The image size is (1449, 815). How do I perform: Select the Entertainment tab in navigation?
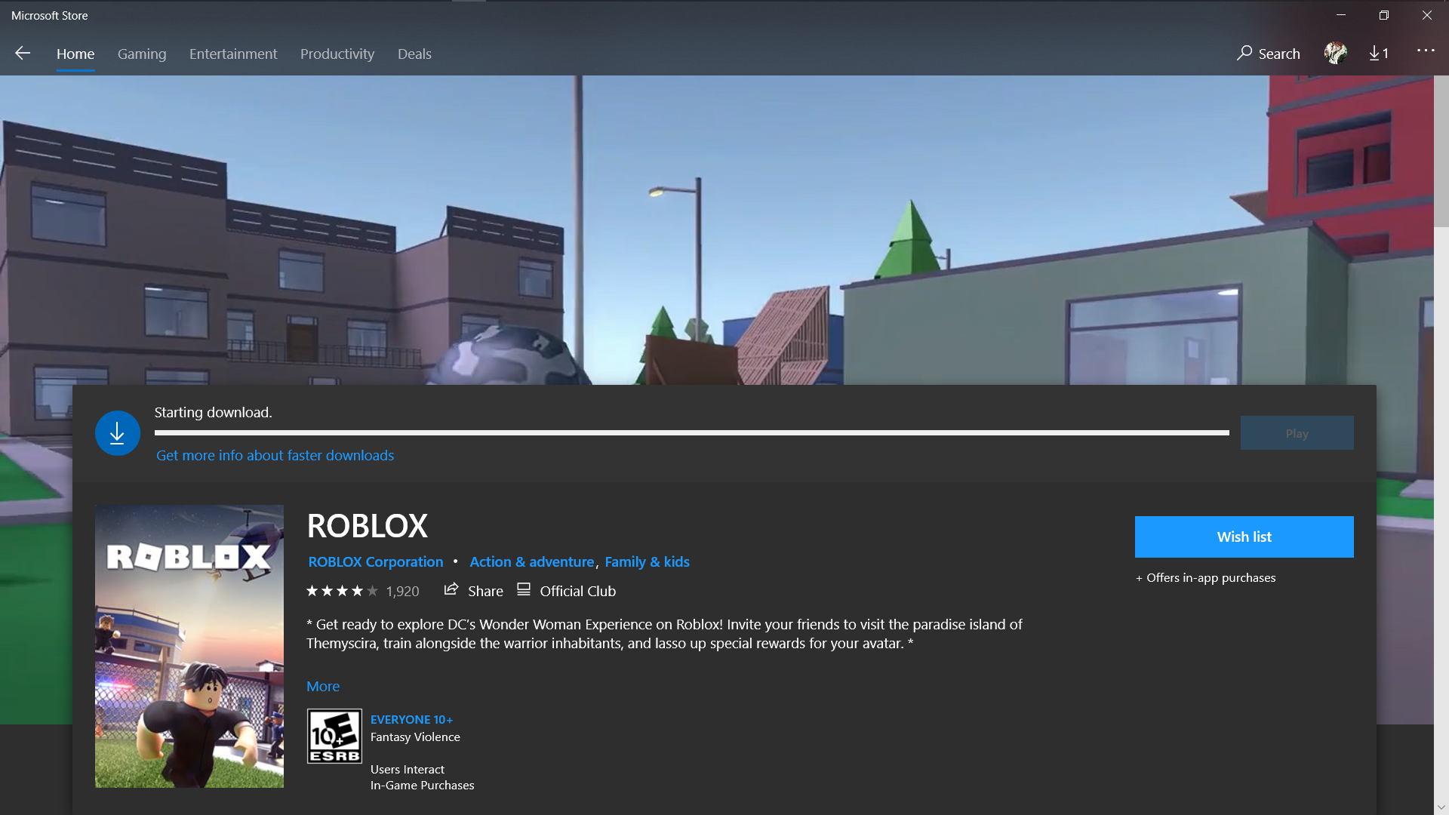[x=233, y=54]
